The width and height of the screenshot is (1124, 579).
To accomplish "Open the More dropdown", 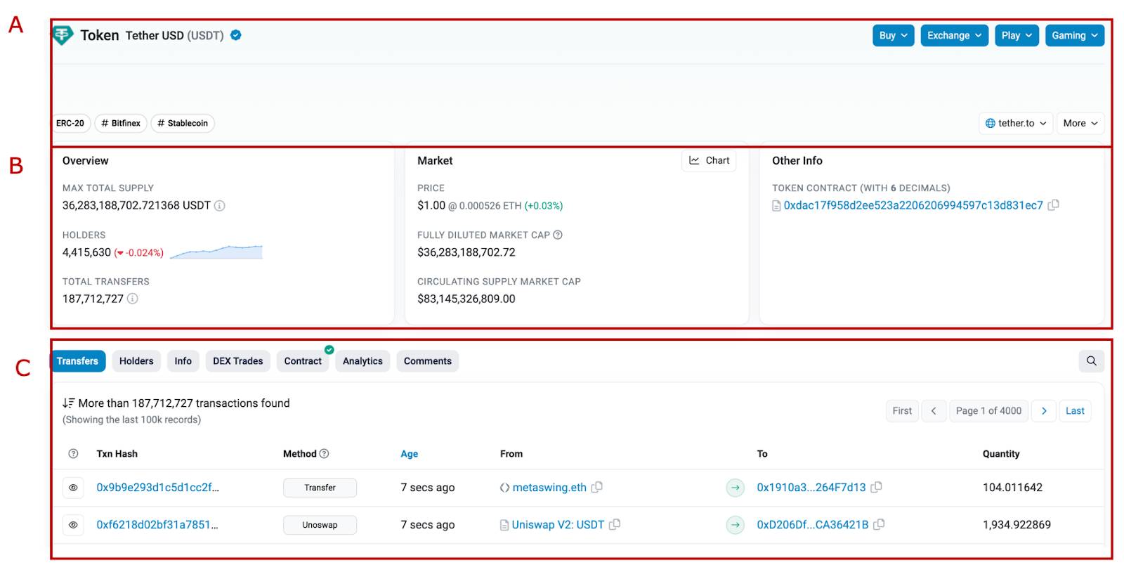I will (x=1080, y=123).
